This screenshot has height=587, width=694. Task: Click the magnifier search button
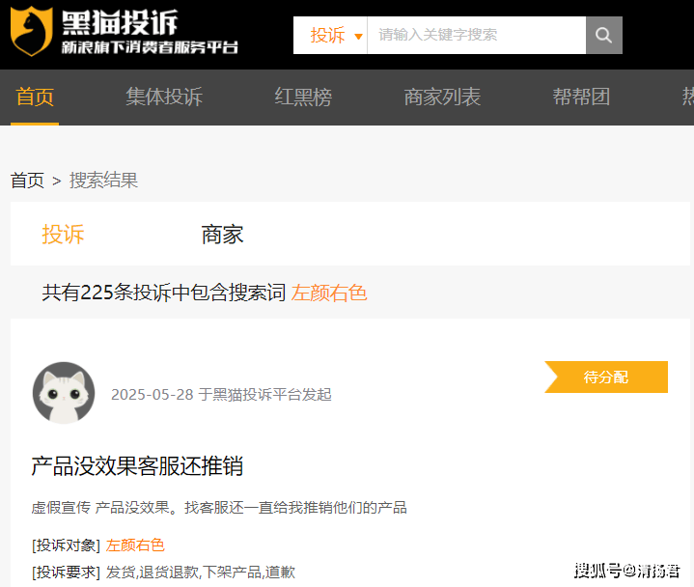(603, 35)
